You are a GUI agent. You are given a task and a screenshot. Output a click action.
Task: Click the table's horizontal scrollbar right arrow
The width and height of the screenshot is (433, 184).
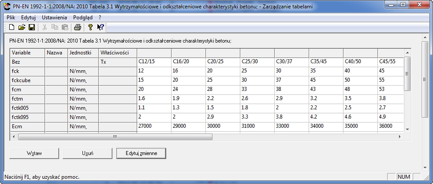(x=400, y=137)
